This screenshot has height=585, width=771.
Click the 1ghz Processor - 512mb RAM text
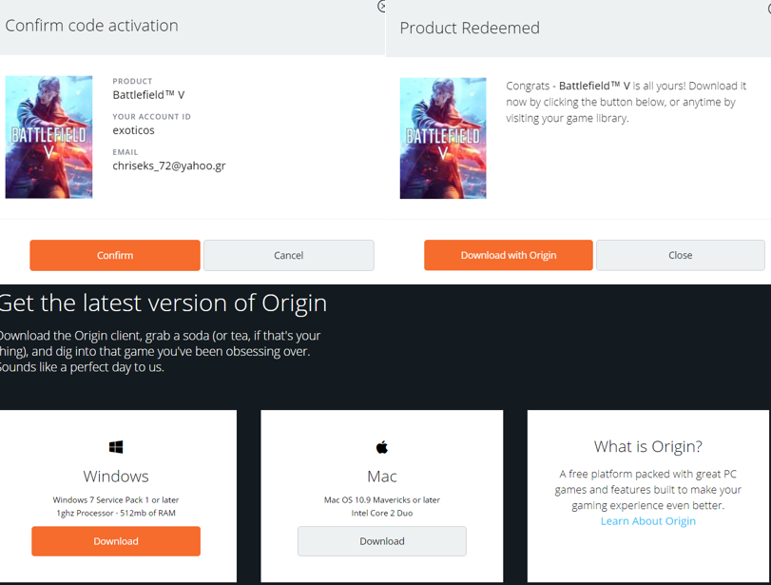click(116, 513)
